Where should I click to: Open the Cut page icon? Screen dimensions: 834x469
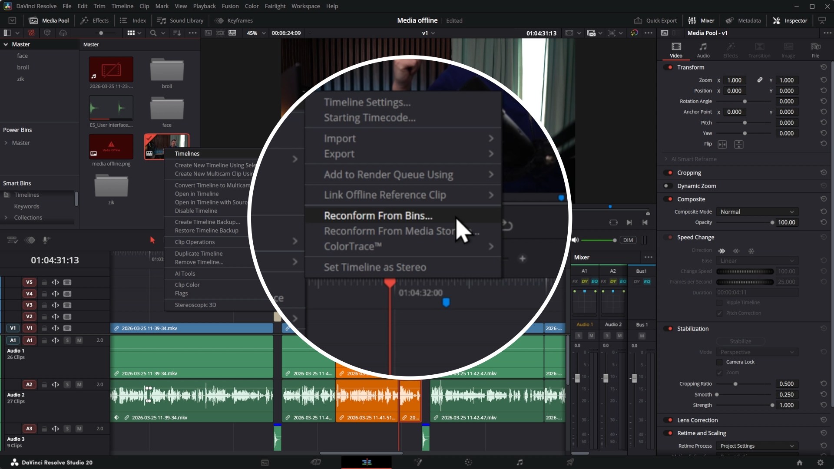316,462
